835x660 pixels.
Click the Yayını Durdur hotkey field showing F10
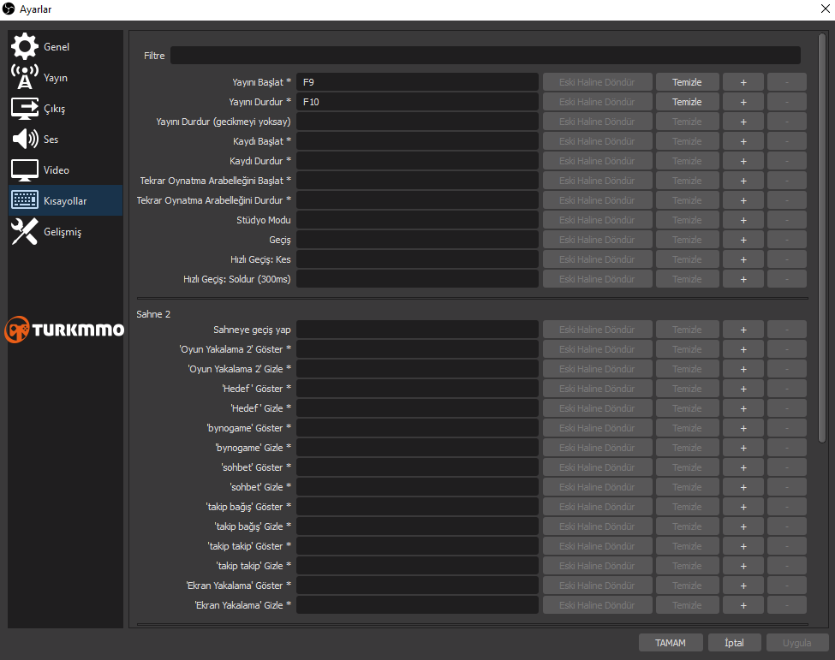point(417,102)
